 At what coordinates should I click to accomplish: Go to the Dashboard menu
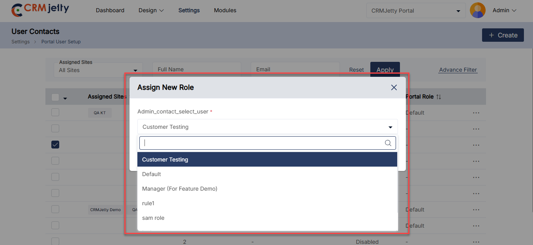click(x=110, y=11)
